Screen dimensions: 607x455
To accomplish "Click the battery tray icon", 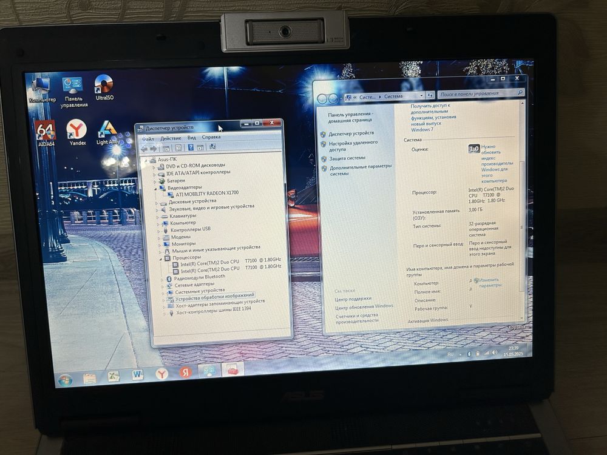I will (x=477, y=354).
